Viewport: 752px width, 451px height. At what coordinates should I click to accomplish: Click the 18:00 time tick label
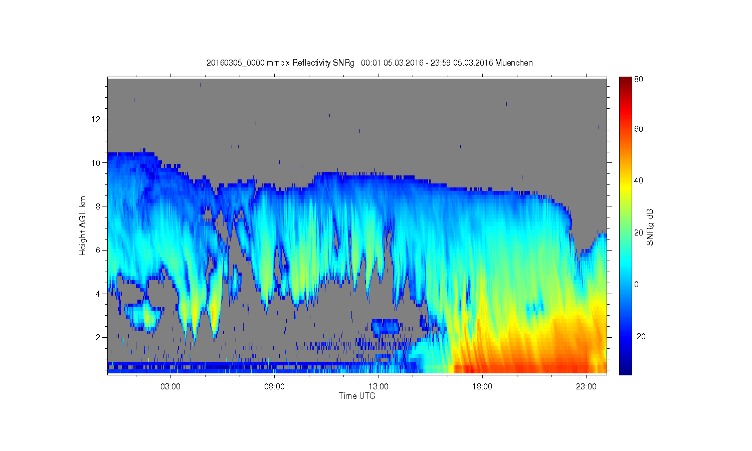point(482,387)
